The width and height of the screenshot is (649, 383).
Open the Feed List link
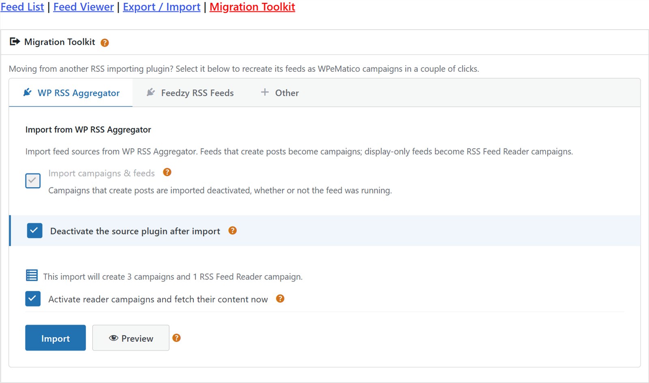(x=22, y=7)
